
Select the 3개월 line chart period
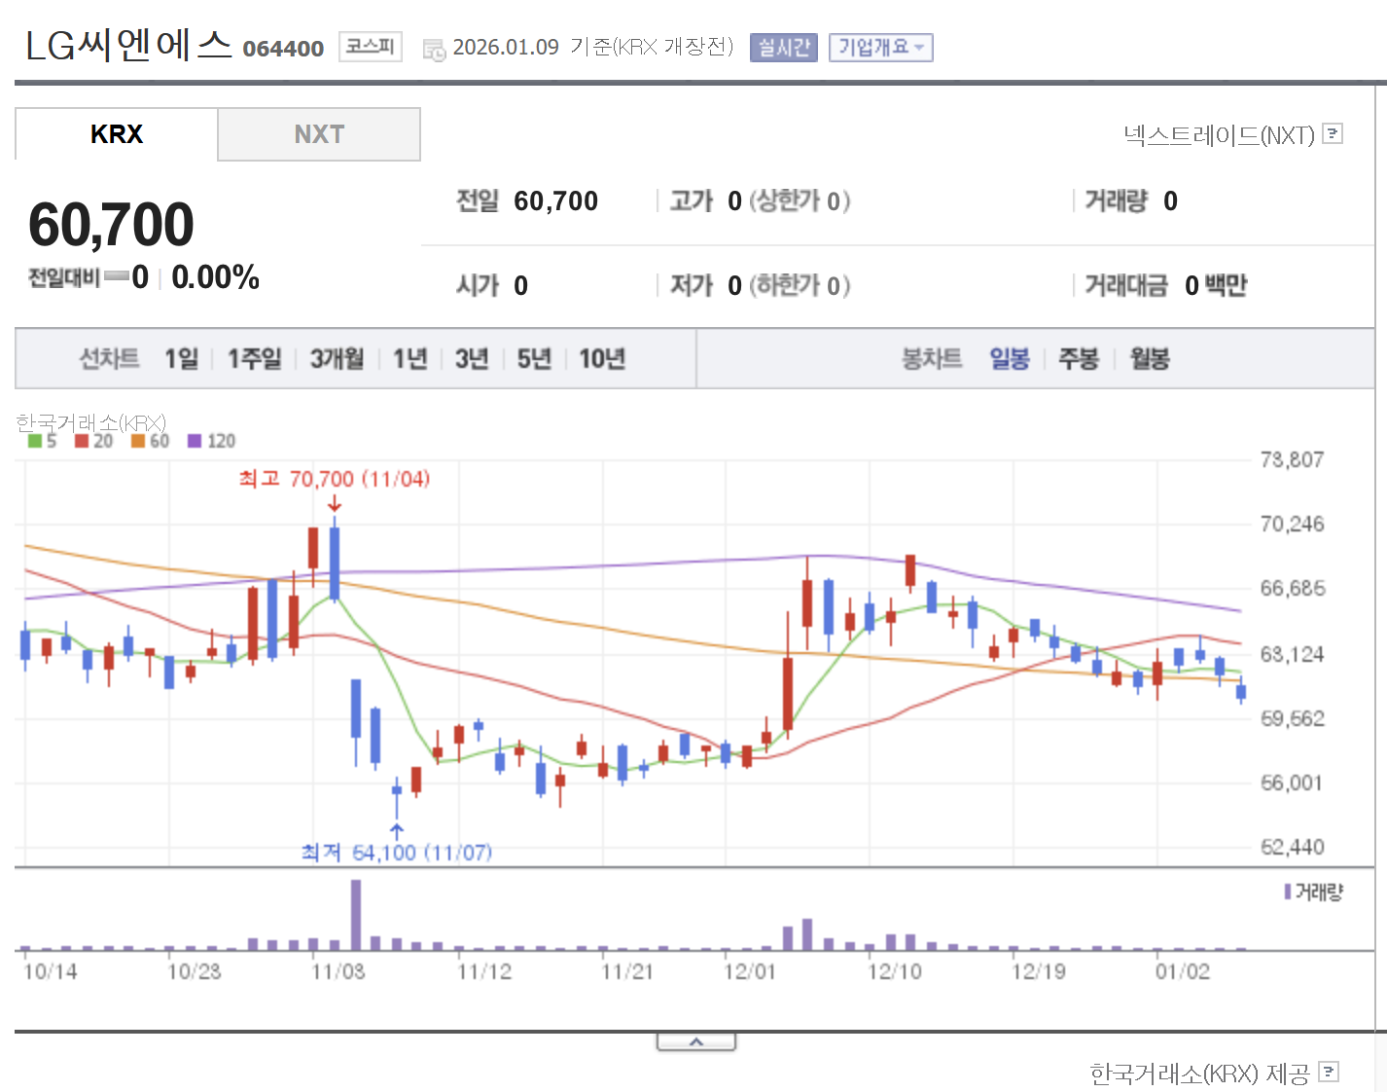pyautogui.click(x=337, y=359)
